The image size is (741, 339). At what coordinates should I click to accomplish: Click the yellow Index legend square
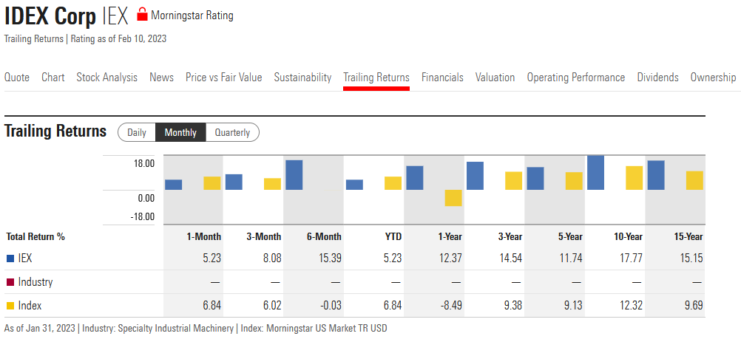point(10,306)
